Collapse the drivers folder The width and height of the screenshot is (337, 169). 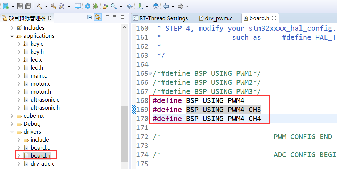[12, 132]
